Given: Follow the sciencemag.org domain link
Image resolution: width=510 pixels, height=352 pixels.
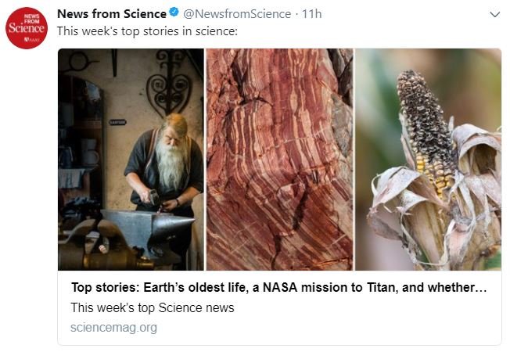Looking at the screenshot, I should (114, 327).
